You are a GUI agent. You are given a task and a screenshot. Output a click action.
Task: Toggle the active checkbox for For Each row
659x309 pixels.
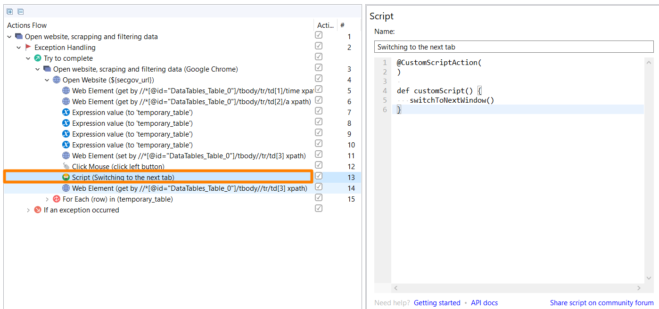pyautogui.click(x=319, y=198)
